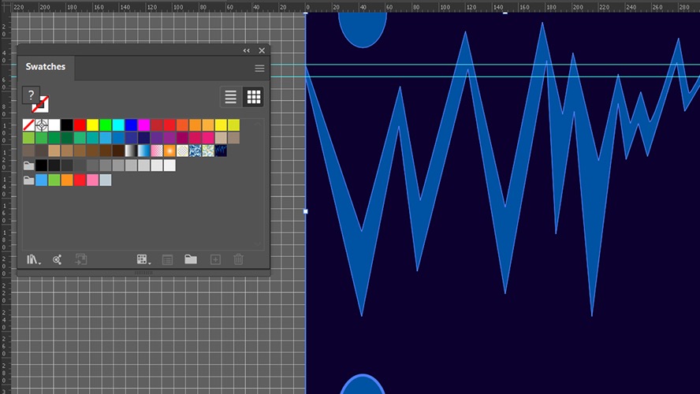Open the Show Swatch Kinds menu
The image size is (700, 394).
tap(143, 259)
